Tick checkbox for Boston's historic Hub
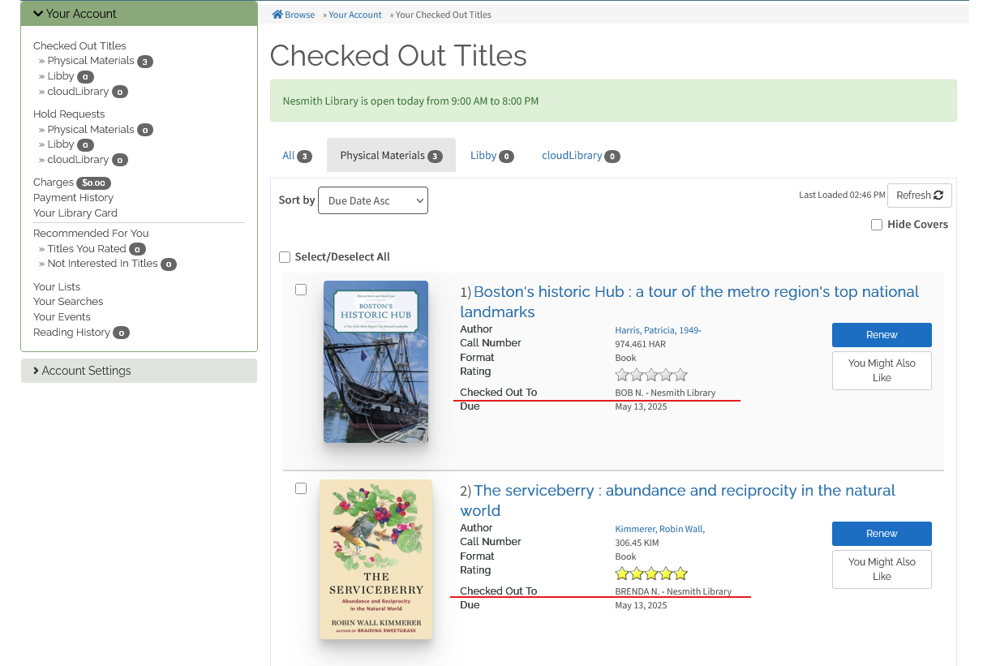Image resolution: width=983 pixels, height=666 pixels. pyautogui.click(x=301, y=290)
